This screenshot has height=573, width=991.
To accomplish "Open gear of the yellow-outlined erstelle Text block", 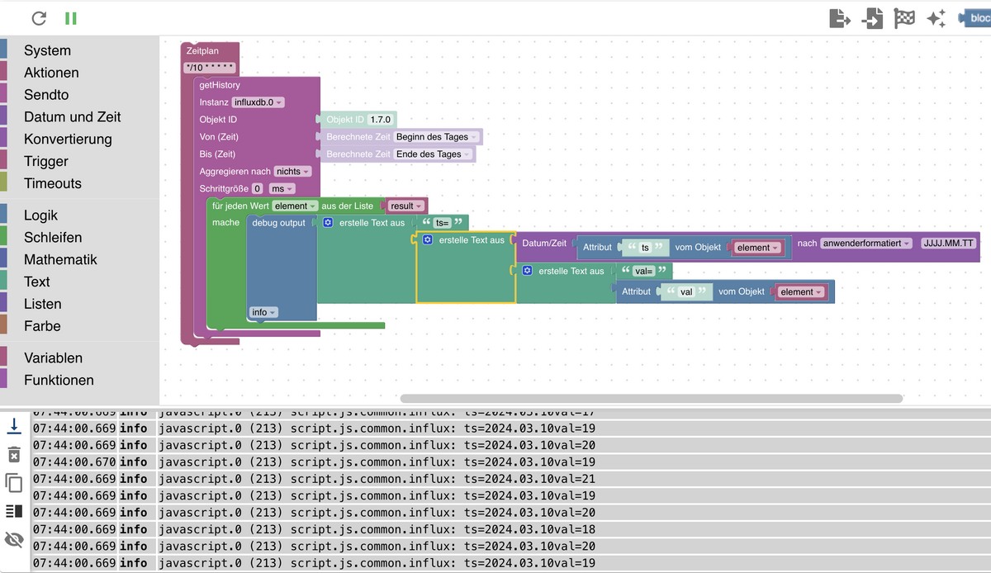I will [x=427, y=240].
